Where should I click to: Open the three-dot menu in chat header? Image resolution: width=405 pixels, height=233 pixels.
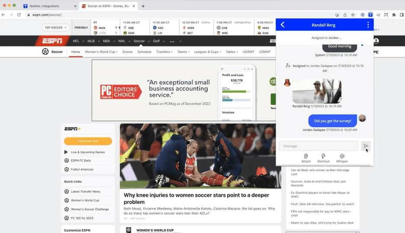(x=368, y=25)
